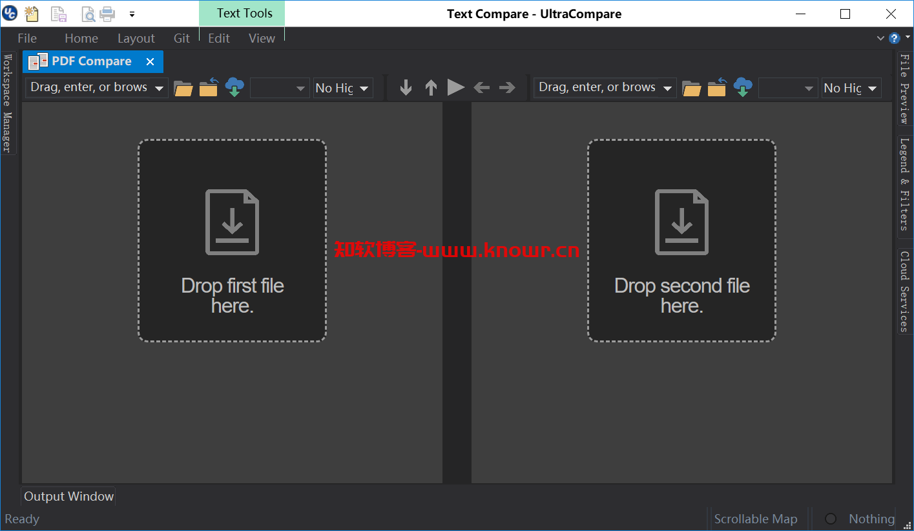Expand the help dropdown arrow
Image resolution: width=914 pixels, height=531 pixels.
[x=907, y=38]
